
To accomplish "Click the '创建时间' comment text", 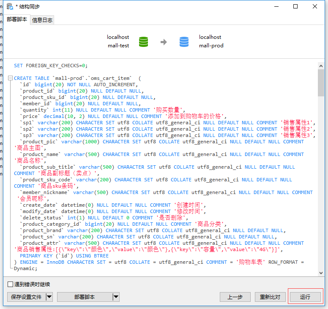I will (189, 205).
